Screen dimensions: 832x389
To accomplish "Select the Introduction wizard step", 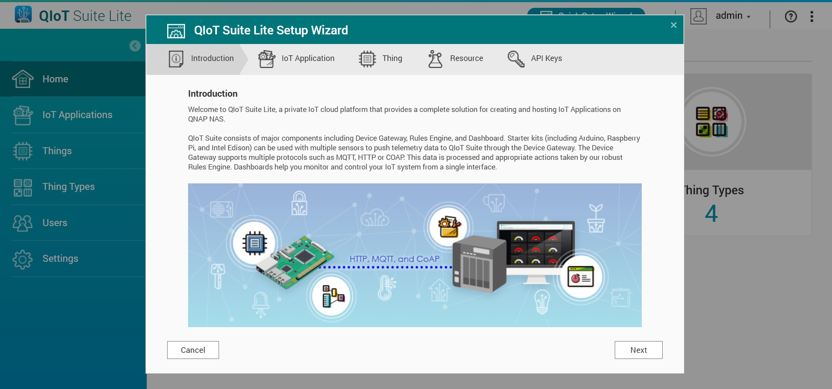I will 202,59.
